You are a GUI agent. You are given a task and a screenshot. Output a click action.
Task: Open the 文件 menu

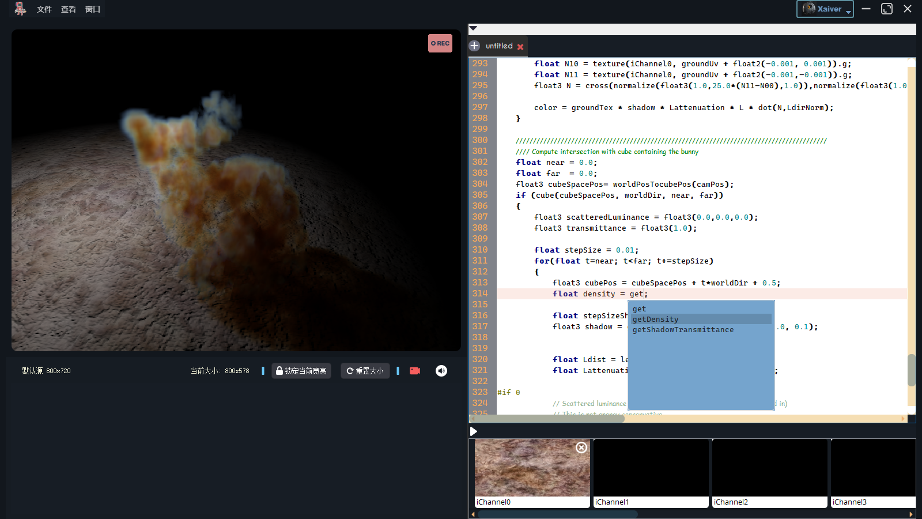pyautogui.click(x=44, y=9)
